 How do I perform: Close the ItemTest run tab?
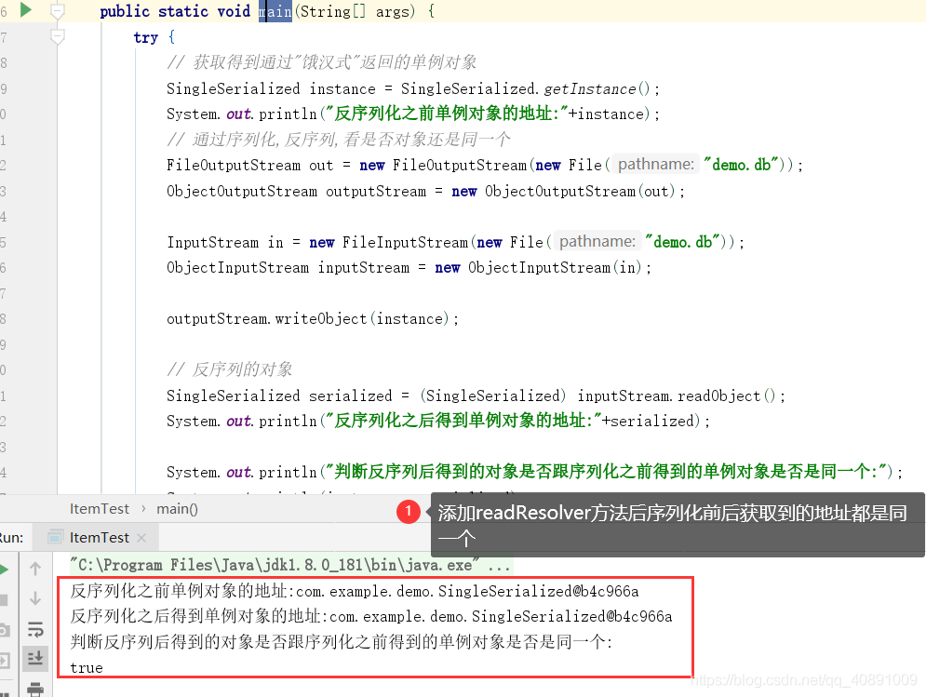[x=141, y=538]
